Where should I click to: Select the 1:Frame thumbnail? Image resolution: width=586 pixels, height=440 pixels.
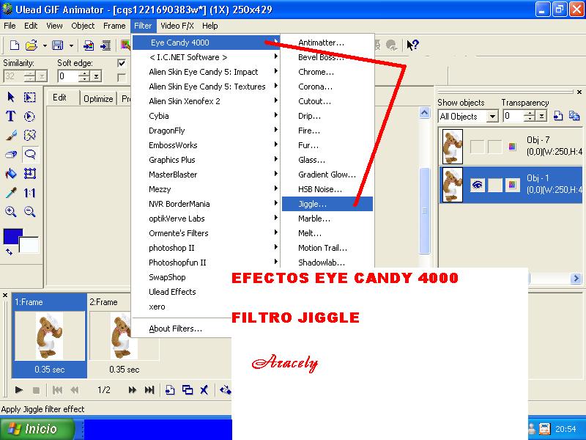point(50,335)
